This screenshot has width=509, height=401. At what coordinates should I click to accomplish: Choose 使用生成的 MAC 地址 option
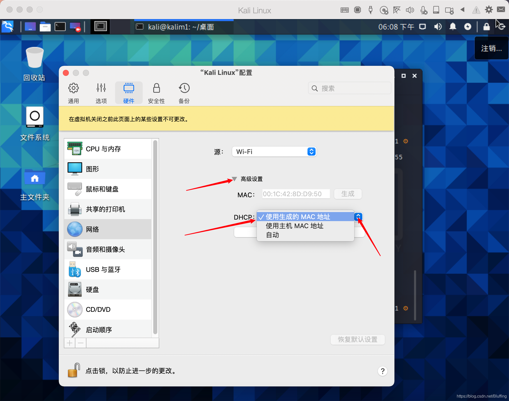[306, 217]
